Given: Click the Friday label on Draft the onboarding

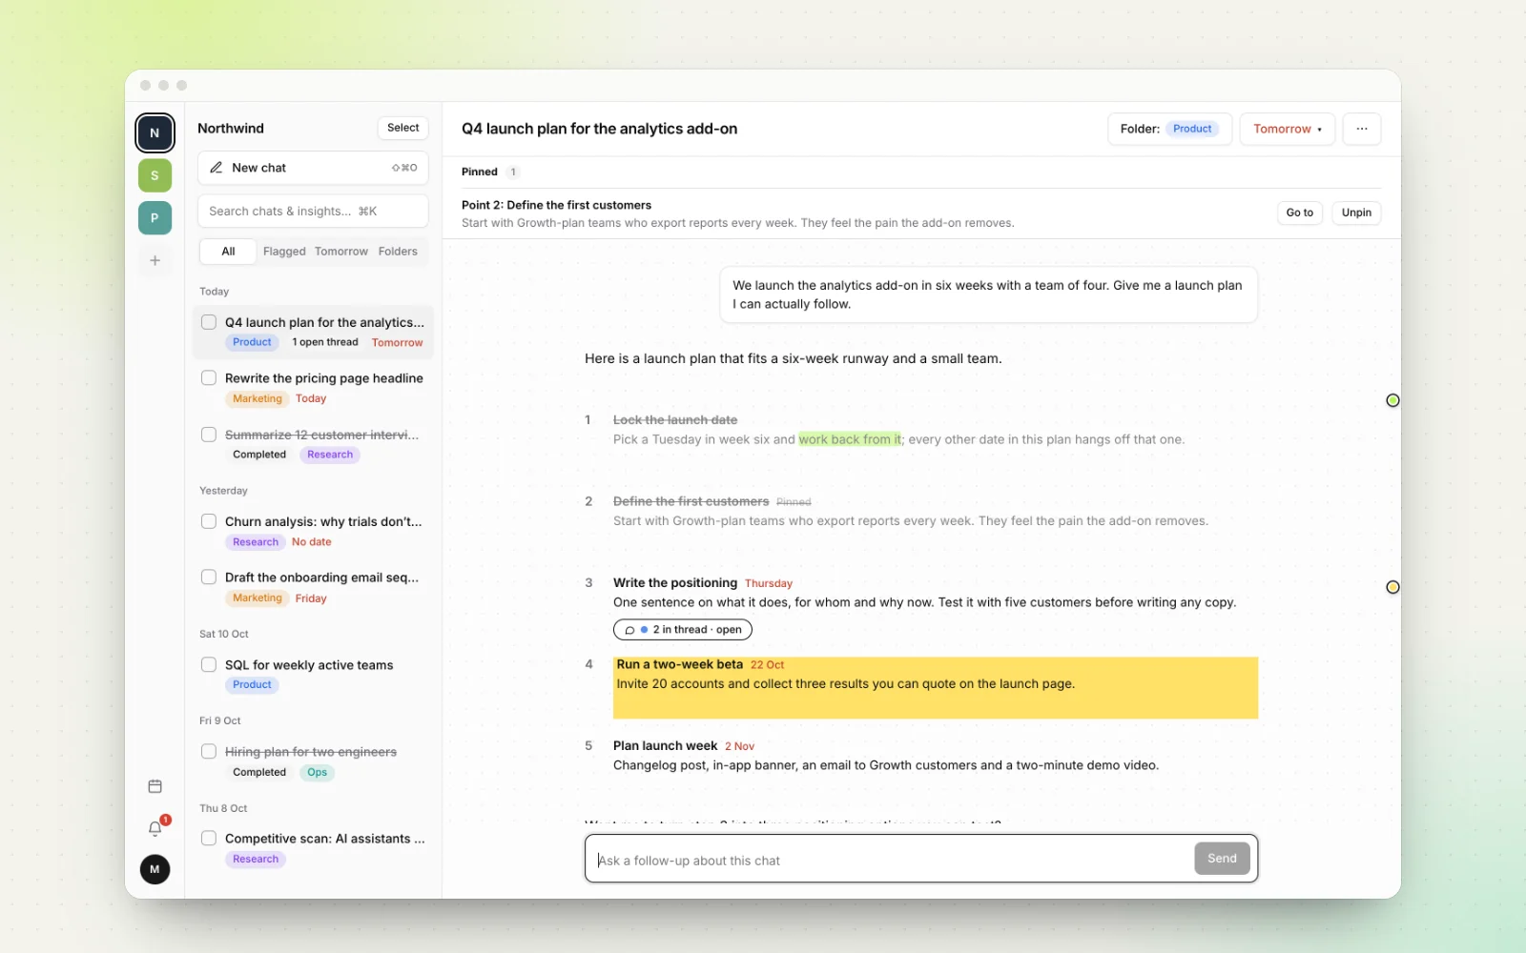Looking at the screenshot, I should [311, 598].
